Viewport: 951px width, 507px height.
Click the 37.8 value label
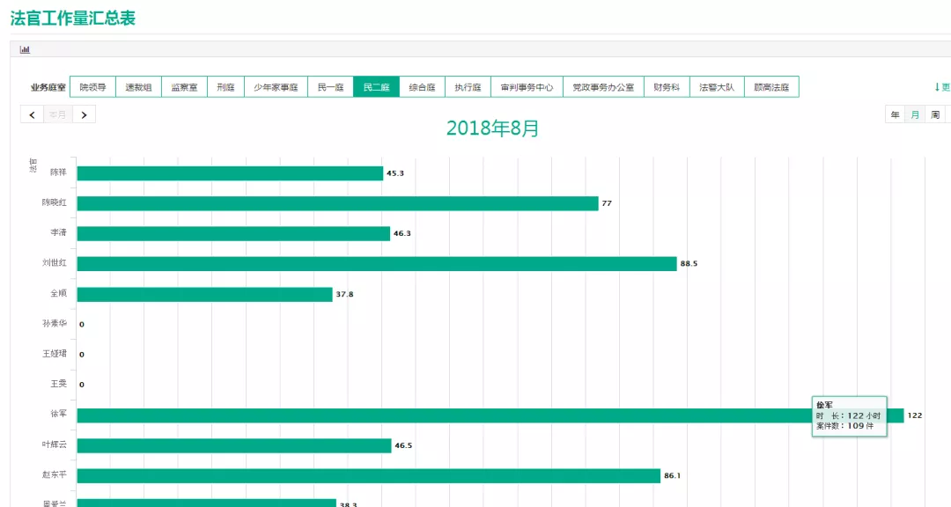pos(344,294)
